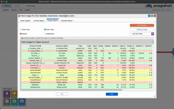Click the blue Next button
The width and height of the screenshot is (174, 109).
click(112, 94)
